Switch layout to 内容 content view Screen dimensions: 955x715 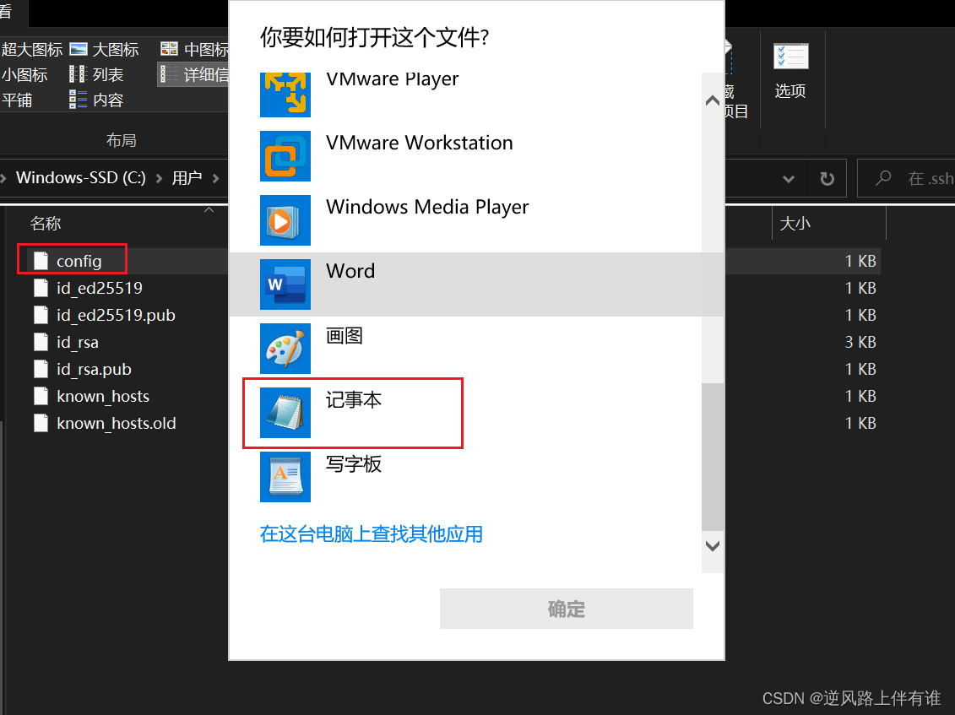tap(96, 100)
